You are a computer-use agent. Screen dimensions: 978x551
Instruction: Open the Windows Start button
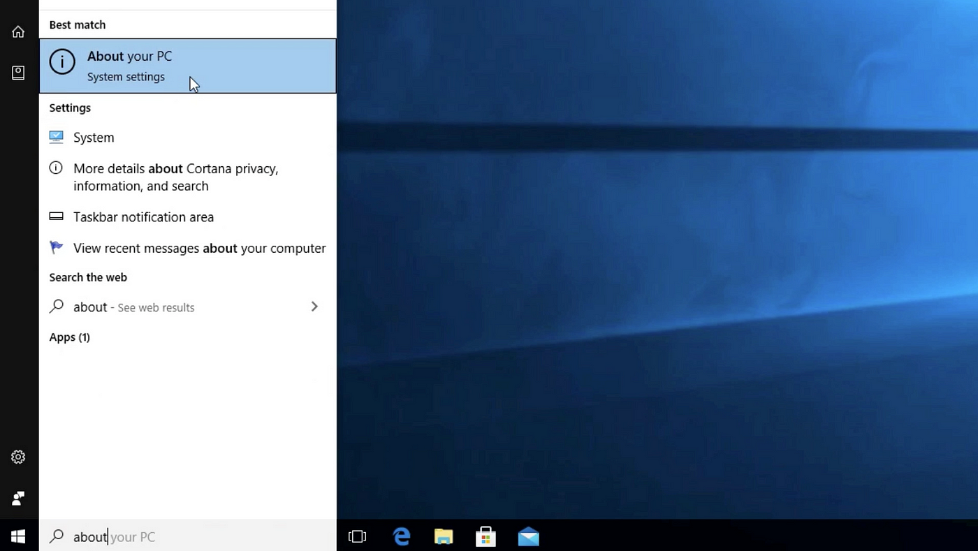tap(19, 536)
